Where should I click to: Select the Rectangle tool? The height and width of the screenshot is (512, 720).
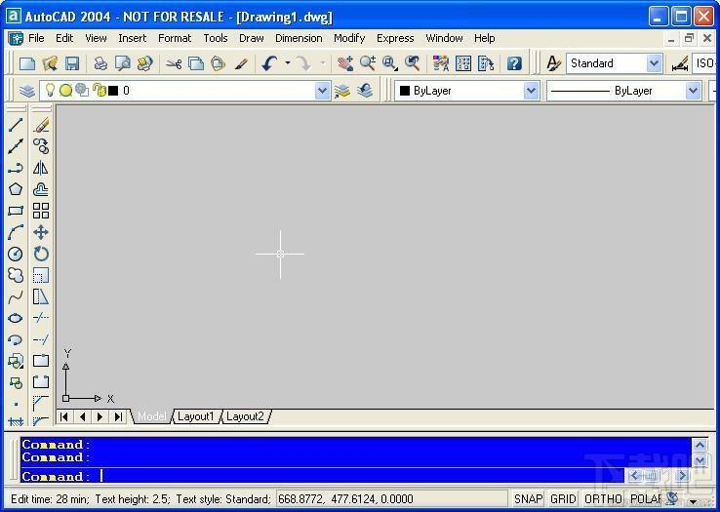click(16, 211)
